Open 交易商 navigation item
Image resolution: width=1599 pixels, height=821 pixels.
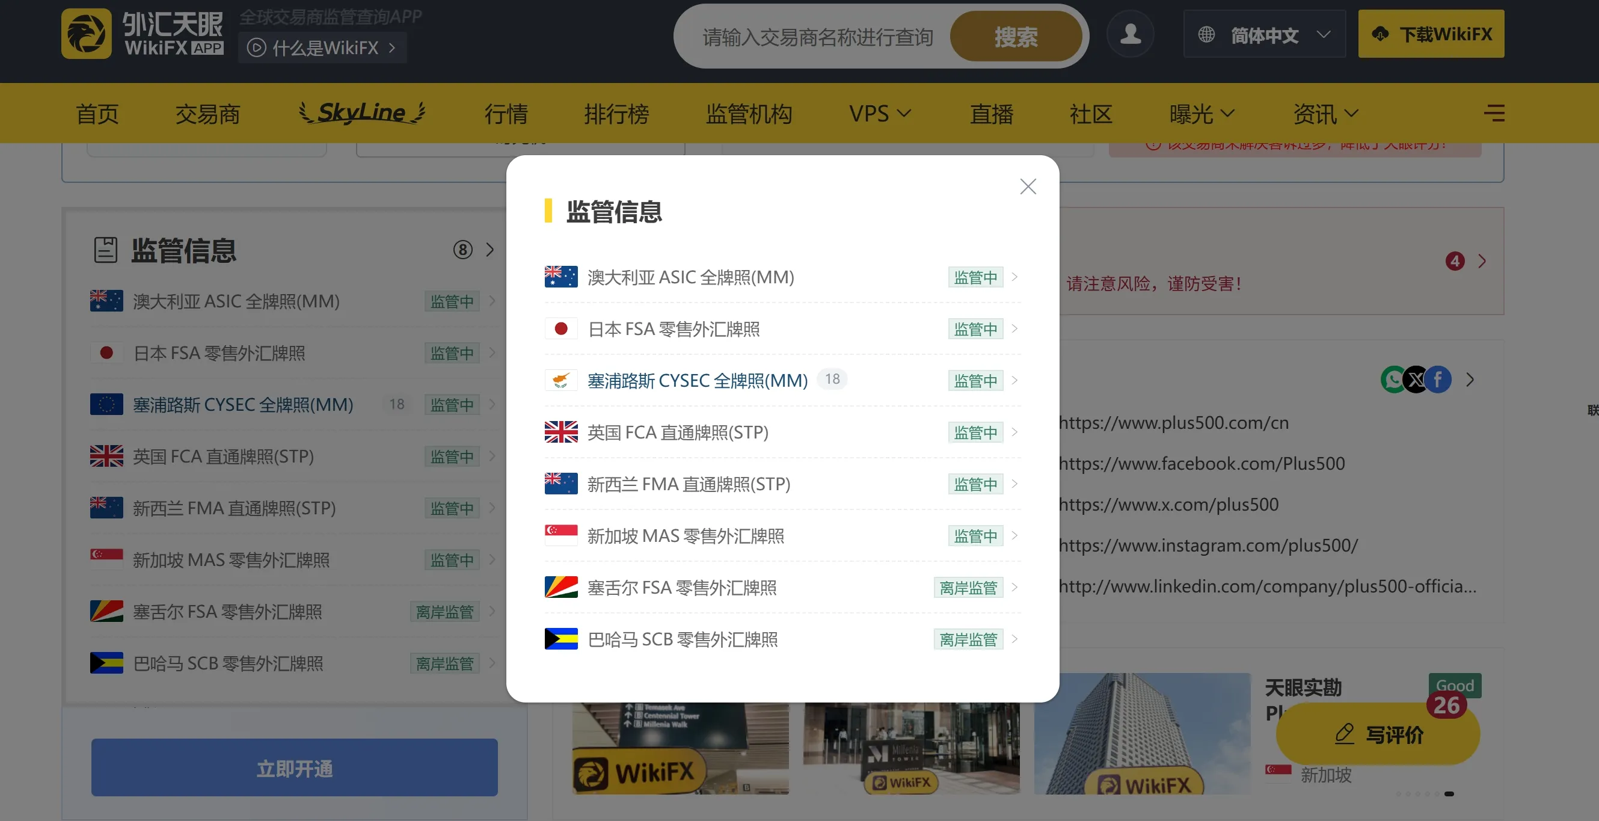[x=208, y=114]
